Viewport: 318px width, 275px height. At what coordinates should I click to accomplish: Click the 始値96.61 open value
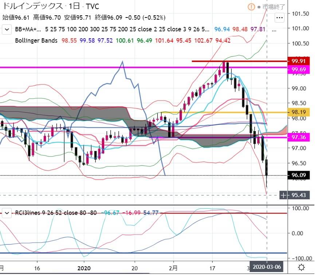pos(16,17)
